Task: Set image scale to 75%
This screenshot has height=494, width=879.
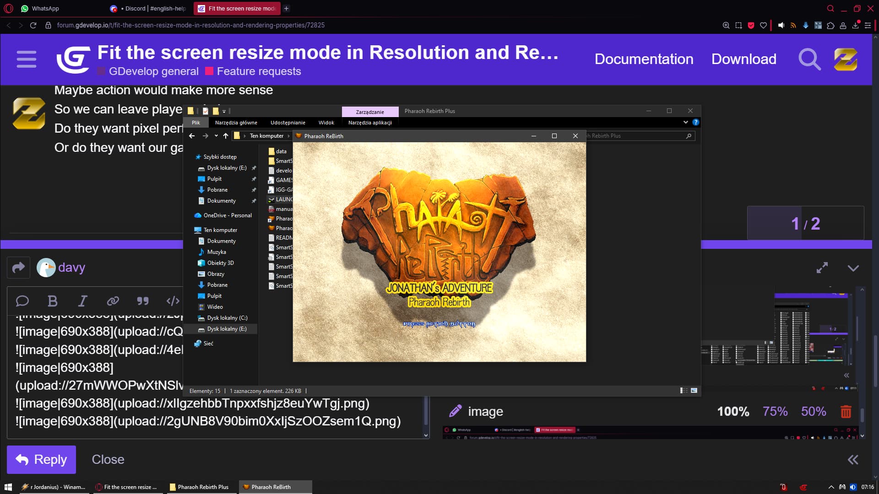Action: coord(775,411)
